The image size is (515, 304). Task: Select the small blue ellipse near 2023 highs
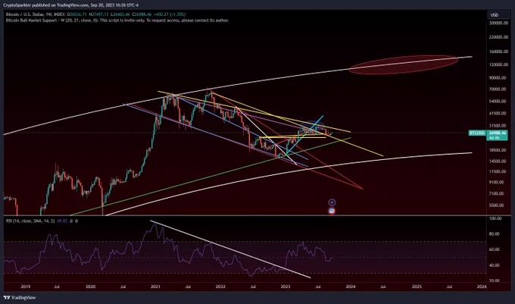312,125
